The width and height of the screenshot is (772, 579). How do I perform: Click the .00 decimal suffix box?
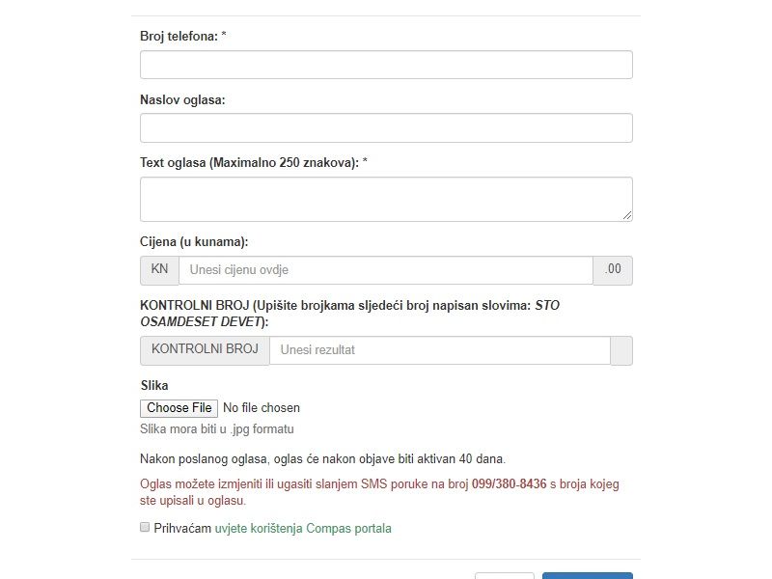[613, 270]
